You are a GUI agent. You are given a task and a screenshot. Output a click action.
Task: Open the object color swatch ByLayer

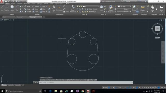pos(119,6)
